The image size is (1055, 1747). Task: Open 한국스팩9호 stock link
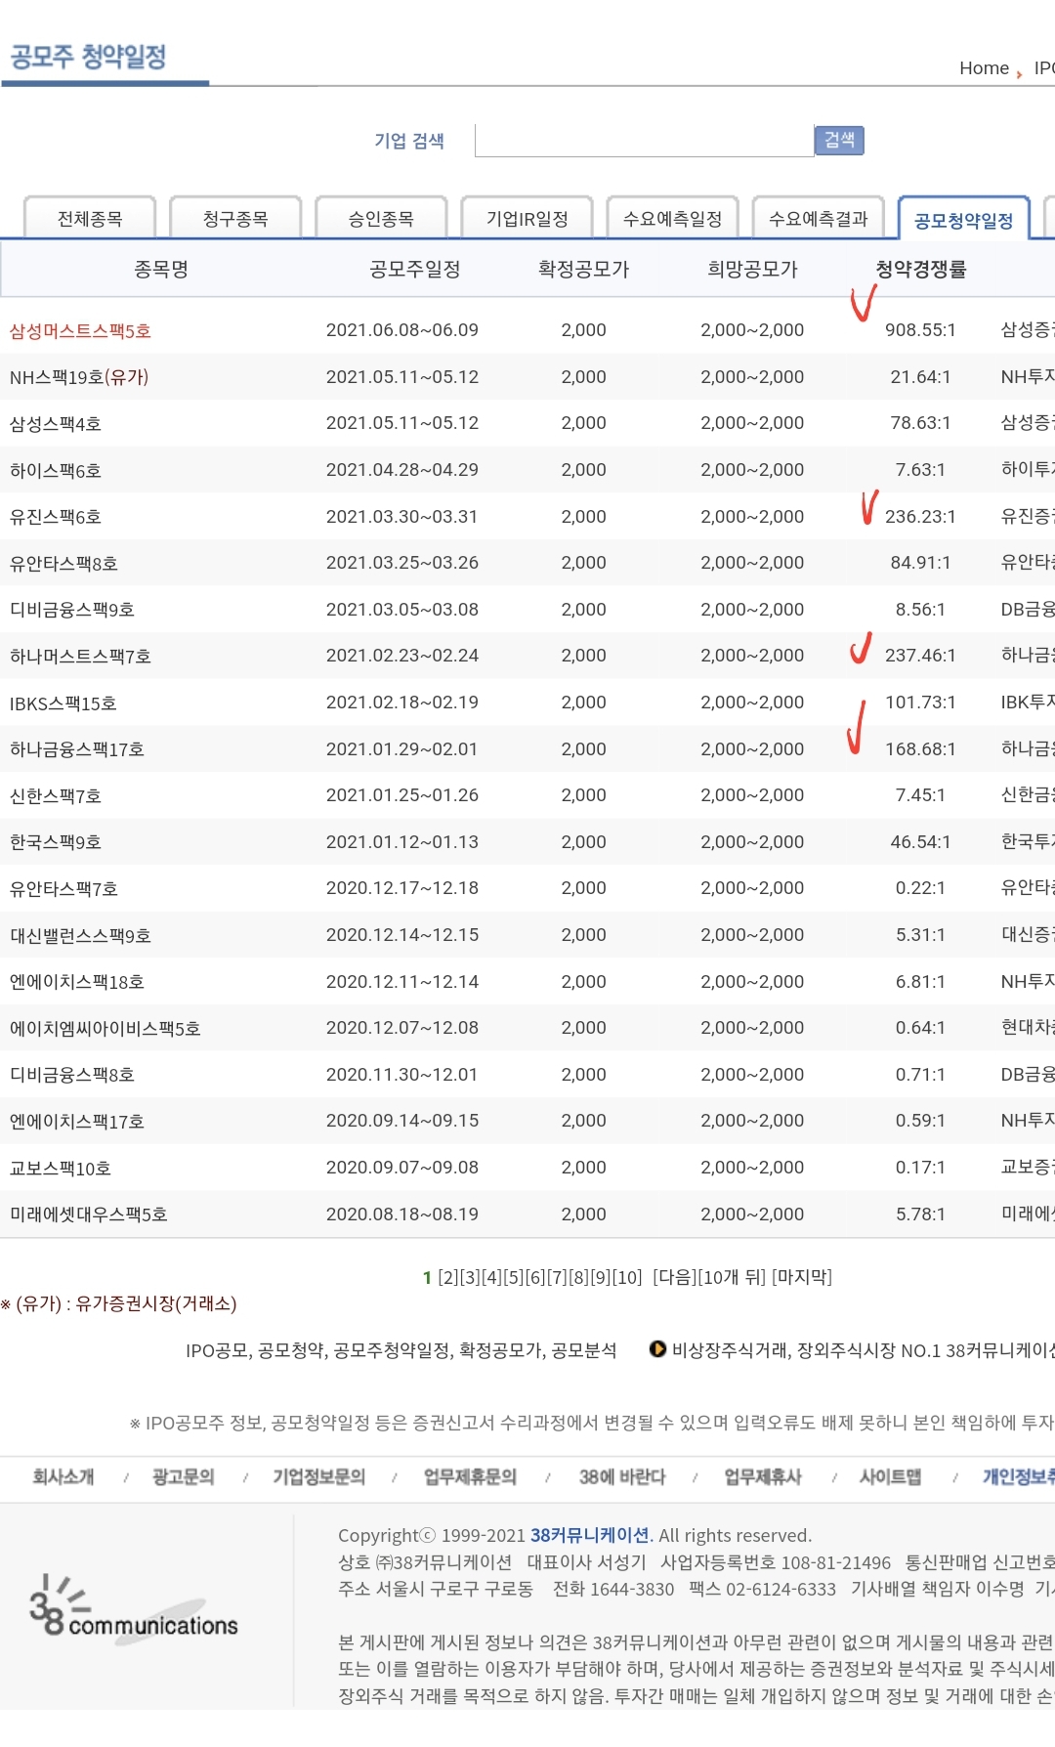(56, 841)
